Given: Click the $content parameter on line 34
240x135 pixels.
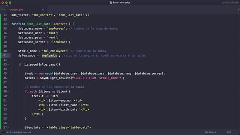Looking at the screenshot, I should [x=60, y=24].
